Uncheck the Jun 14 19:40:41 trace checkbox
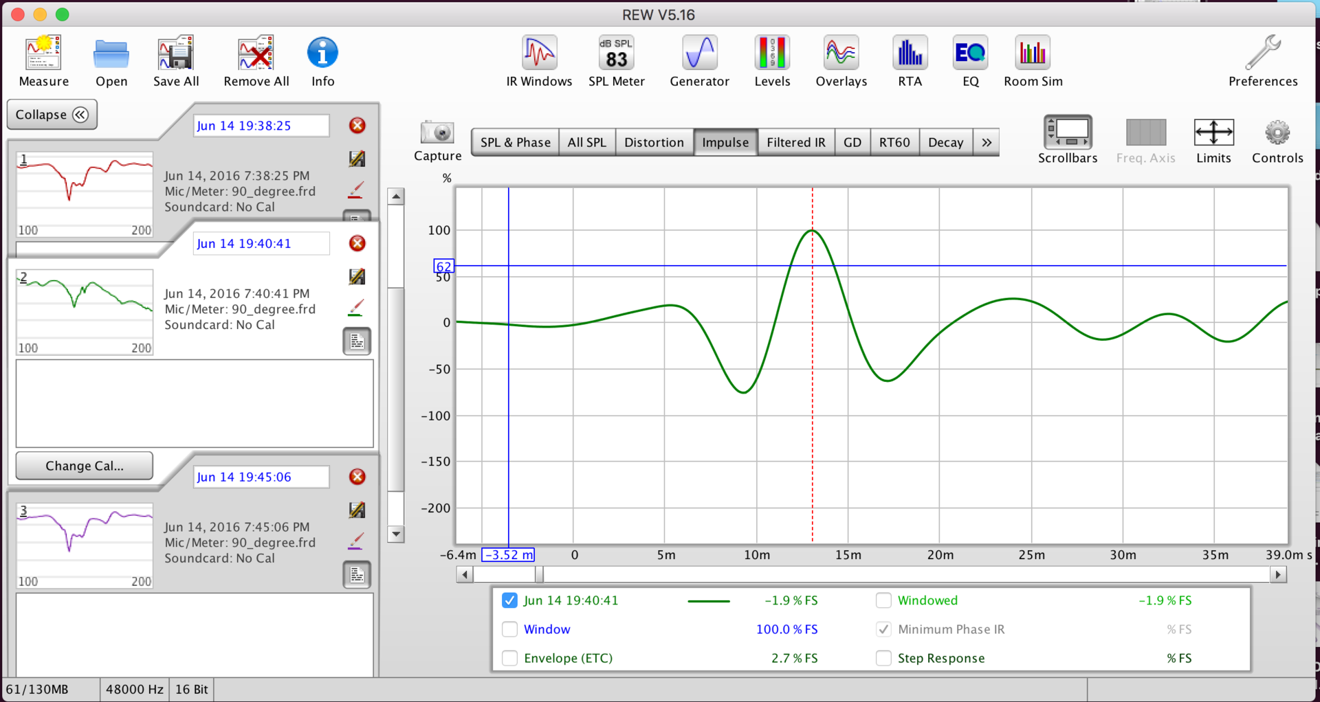This screenshot has width=1320, height=702. (509, 600)
